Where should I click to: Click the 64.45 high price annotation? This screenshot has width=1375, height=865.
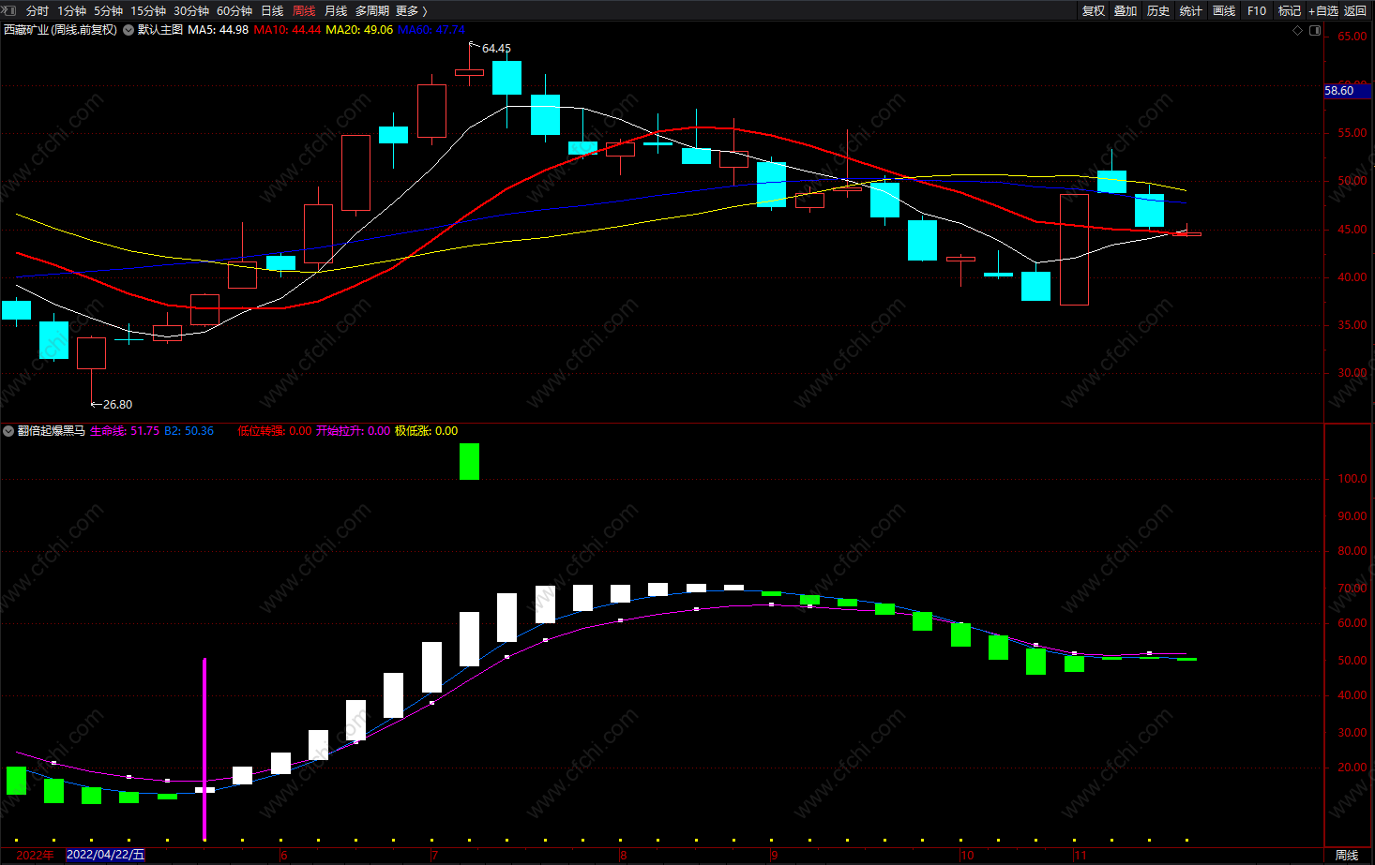pos(496,49)
